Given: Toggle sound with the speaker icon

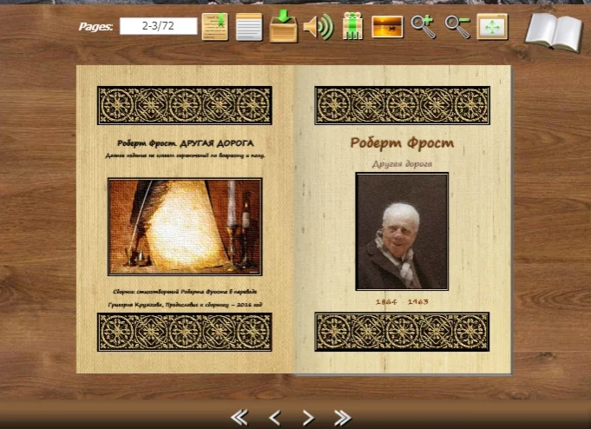Looking at the screenshot, I should pyautogui.click(x=318, y=27).
